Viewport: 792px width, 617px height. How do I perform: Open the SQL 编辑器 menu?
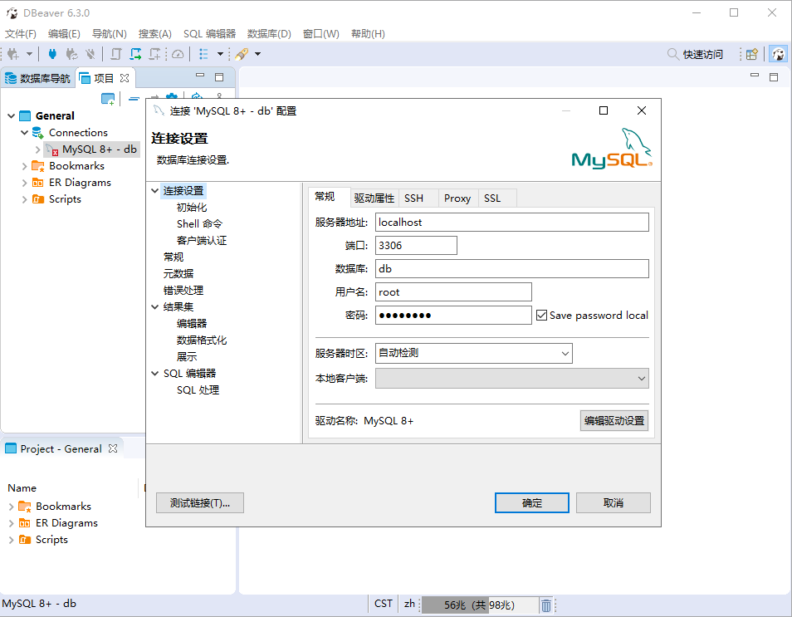click(x=209, y=34)
